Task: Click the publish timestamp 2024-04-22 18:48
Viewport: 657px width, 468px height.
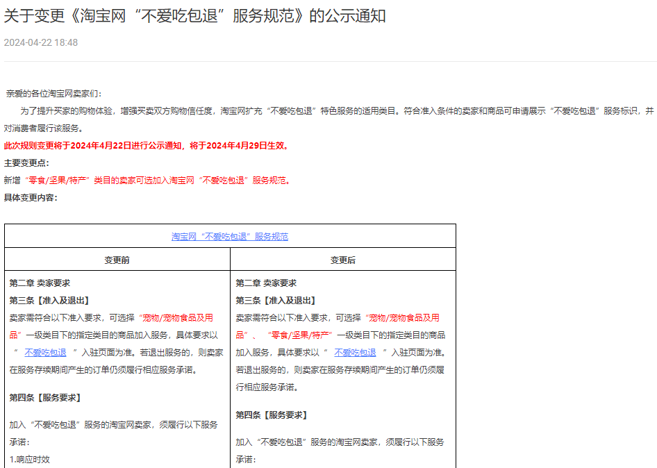Action: pyautogui.click(x=41, y=42)
